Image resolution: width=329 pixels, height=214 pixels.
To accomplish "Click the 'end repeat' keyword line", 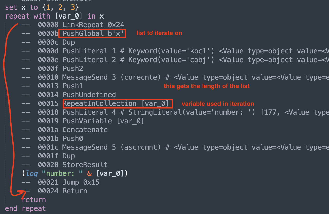I will [25, 208].
